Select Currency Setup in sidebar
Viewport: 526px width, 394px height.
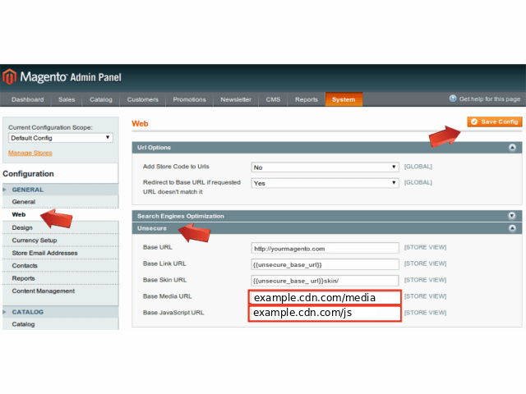(35, 241)
